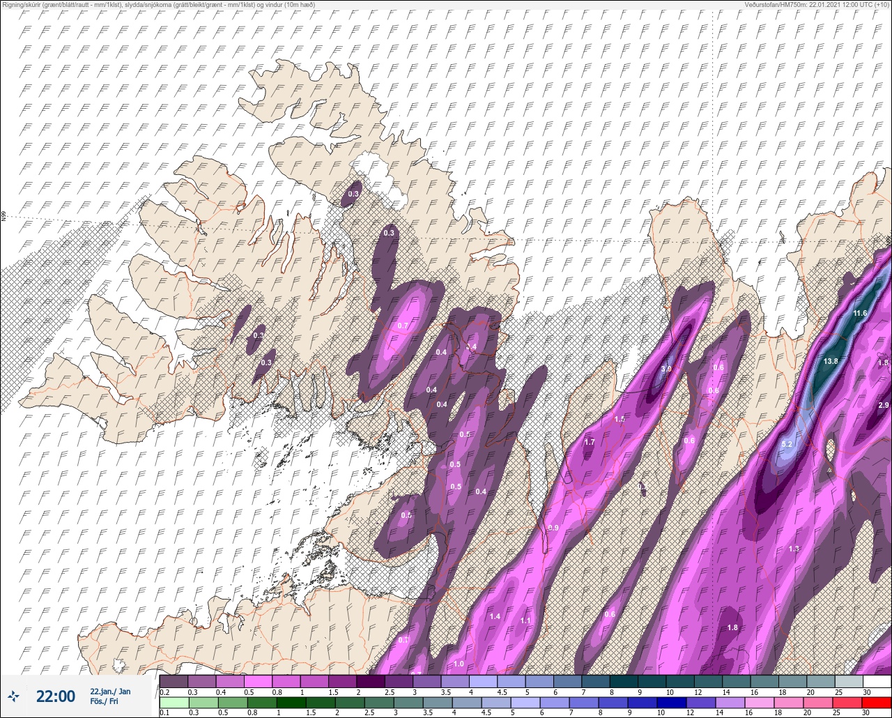The image size is (892, 718).
Task: Click the '22.jan./ Jan' date label
Action: point(110,691)
